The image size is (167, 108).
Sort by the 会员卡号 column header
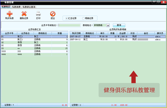click(x=9, y=33)
